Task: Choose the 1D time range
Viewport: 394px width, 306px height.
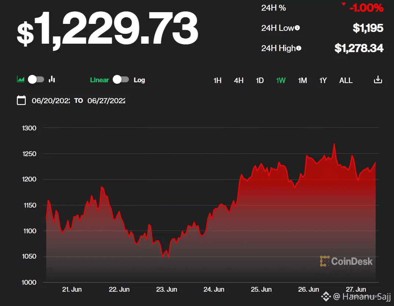Action: pos(260,80)
